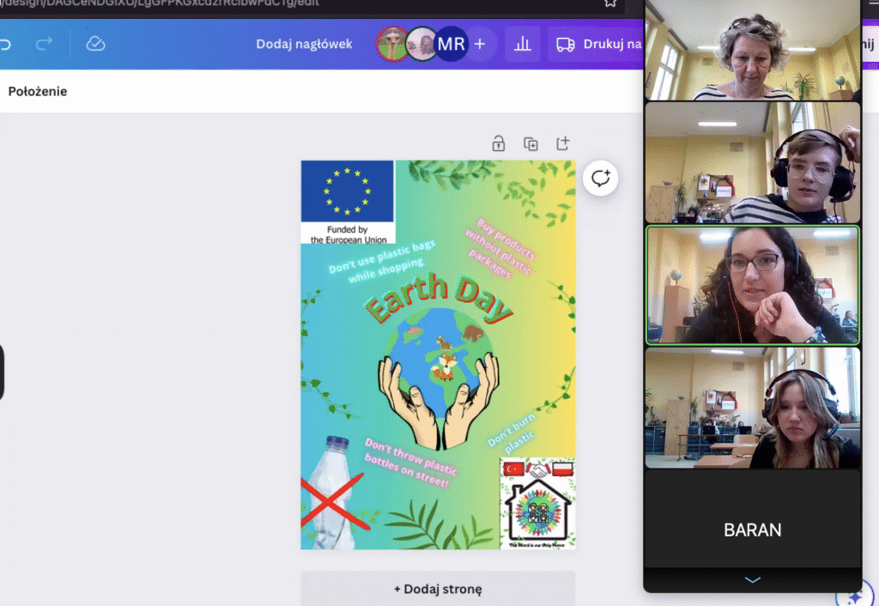Screen dimensions: 879x606
Task: Click the undo arrow in Canva toolbar
Action: [x=5, y=44]
